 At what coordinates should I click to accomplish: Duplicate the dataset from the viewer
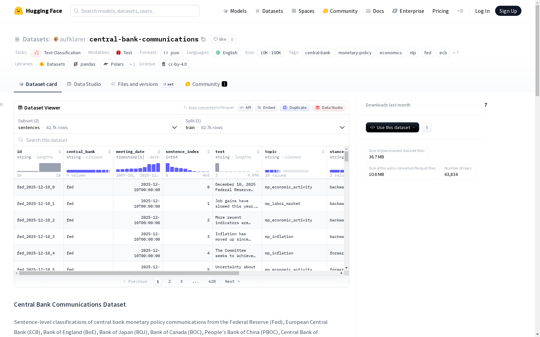click(295, 108)
